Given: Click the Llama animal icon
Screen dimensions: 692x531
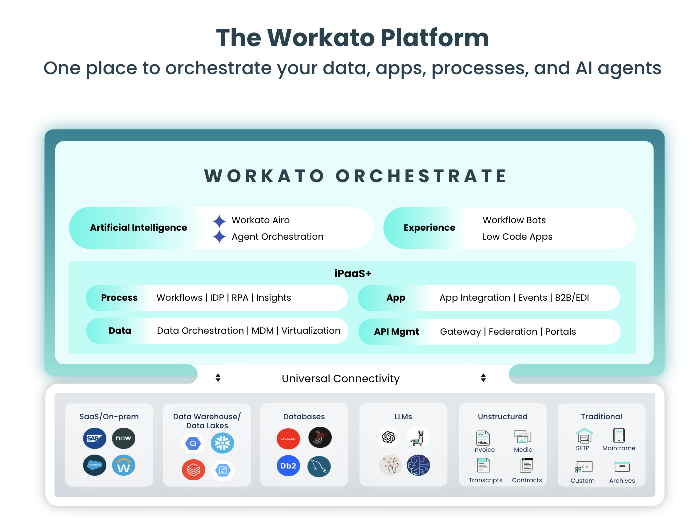Looking at the screenshot, I should 418,437.
